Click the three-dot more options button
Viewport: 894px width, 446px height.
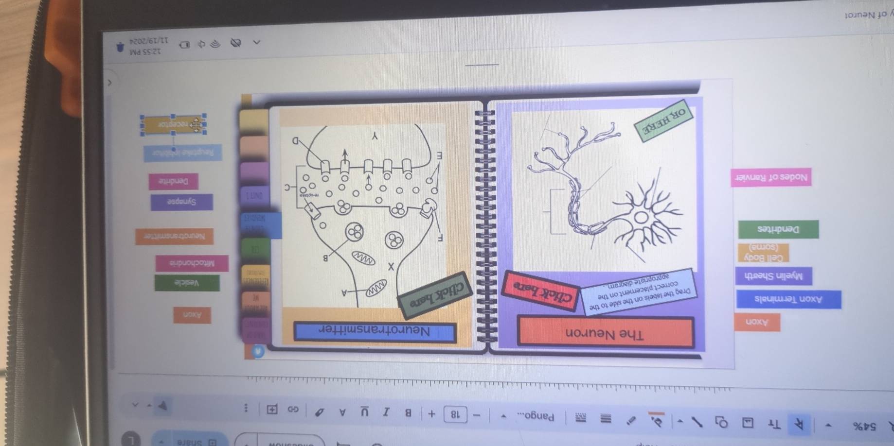click(x=246, y=408)
